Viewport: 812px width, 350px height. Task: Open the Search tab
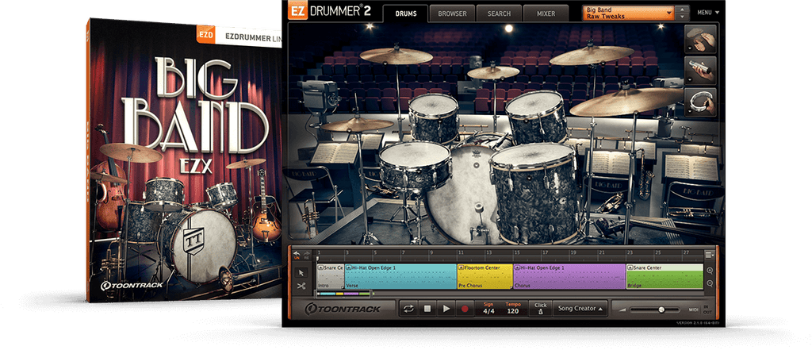499,13
